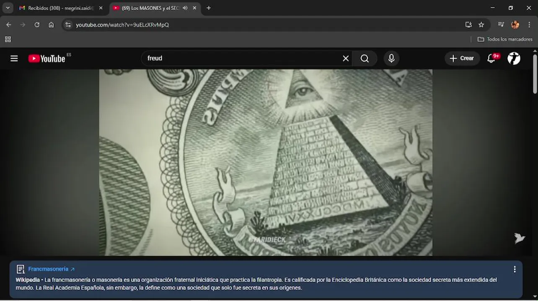Click the page vertical scrollbar
538x301 pixels.
tap(535, 74)
